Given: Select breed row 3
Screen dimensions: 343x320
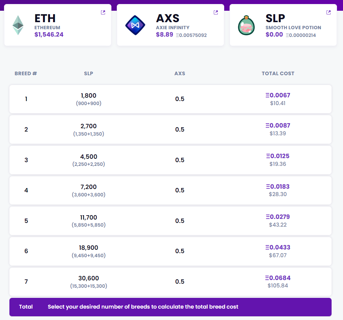Looking at the screenshot, I should click(x=170, y=160).
